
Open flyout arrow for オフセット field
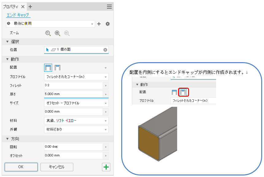(x=106, y=156)
